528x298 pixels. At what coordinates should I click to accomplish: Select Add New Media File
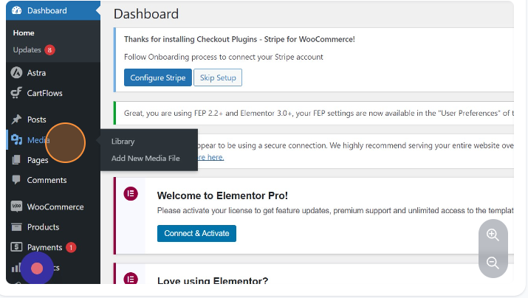[145, 158]
